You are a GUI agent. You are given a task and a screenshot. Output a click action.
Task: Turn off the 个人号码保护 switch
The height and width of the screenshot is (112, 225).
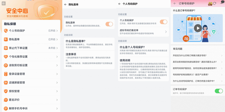point(164,22)
